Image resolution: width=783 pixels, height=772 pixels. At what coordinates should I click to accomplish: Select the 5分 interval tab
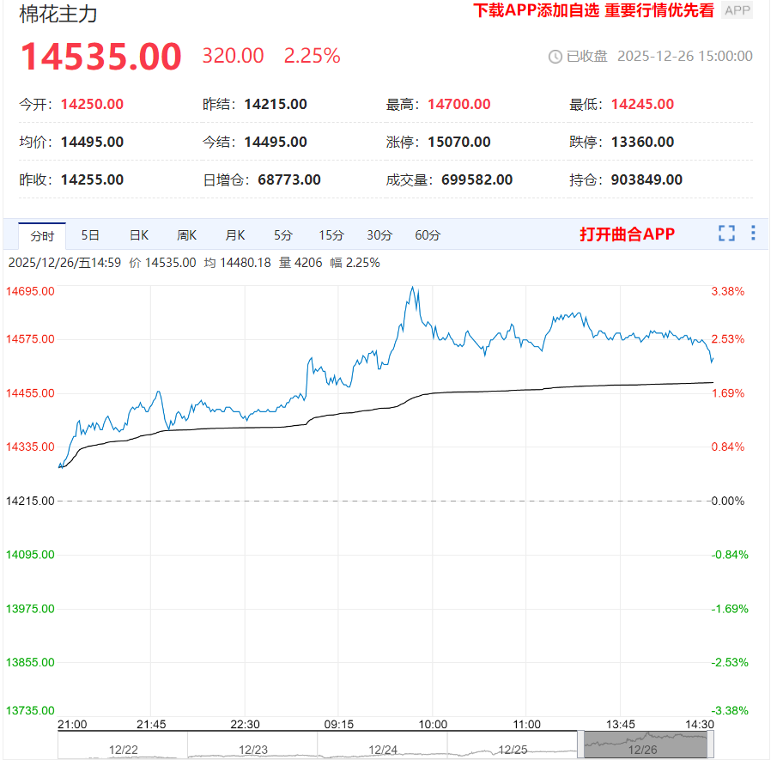pos(283,235)
